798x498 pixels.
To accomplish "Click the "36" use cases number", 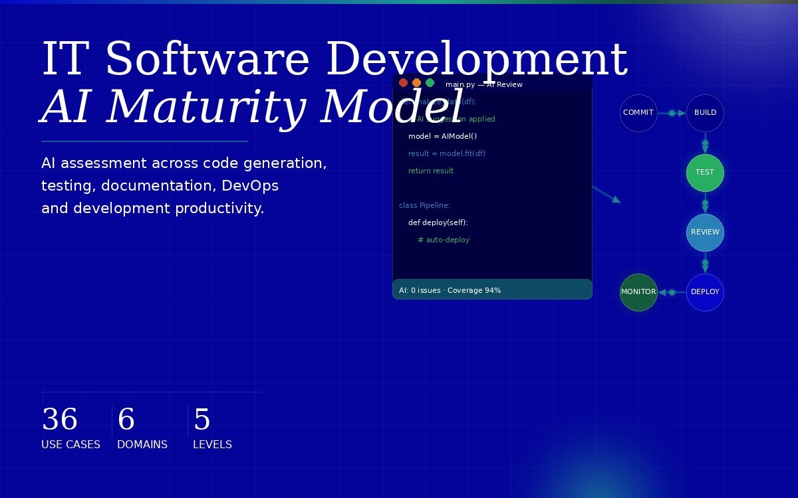I will [60, 420].
